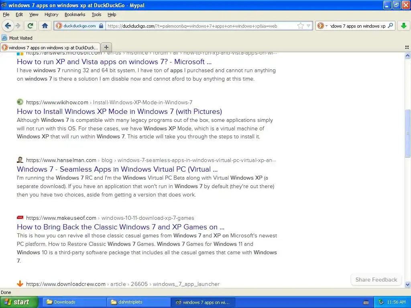Open the address bar history dropdown arrow

(x=309, y=26)
